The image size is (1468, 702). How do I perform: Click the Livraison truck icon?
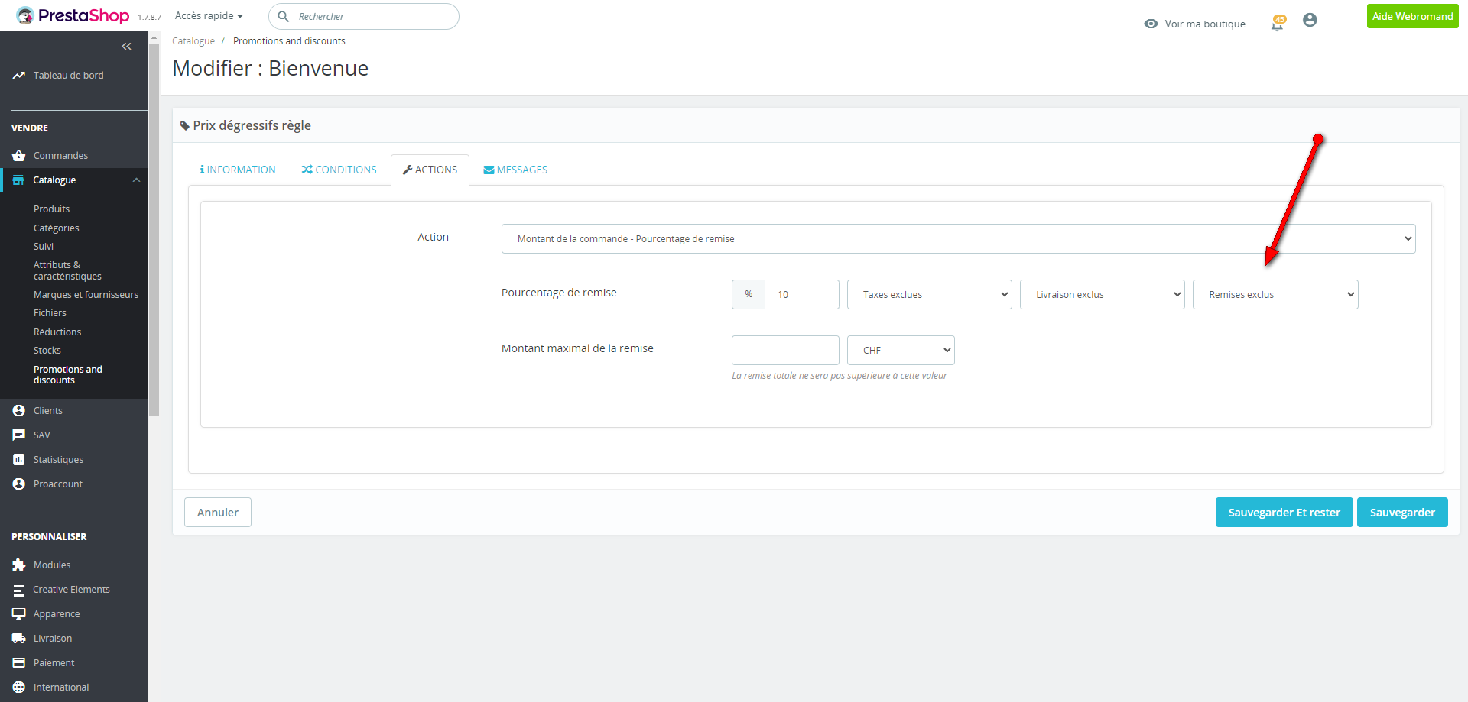pos(19,639)
